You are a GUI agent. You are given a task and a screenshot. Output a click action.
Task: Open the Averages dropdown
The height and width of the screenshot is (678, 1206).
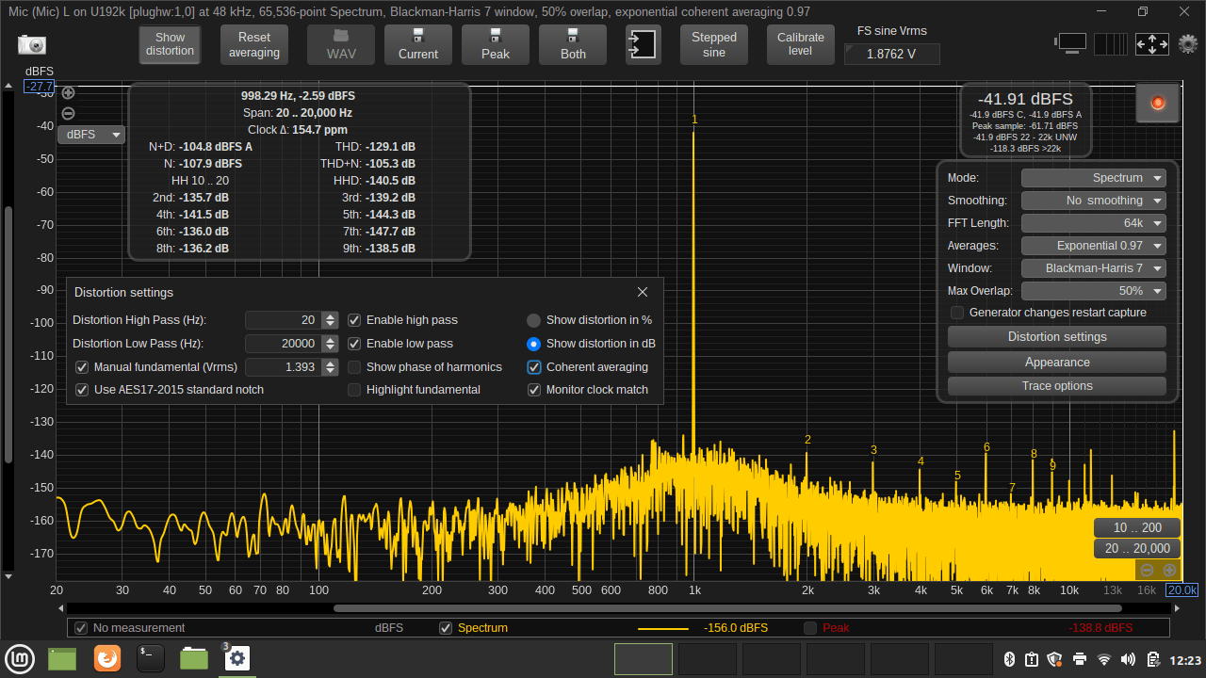click(x=1094, y=246)
